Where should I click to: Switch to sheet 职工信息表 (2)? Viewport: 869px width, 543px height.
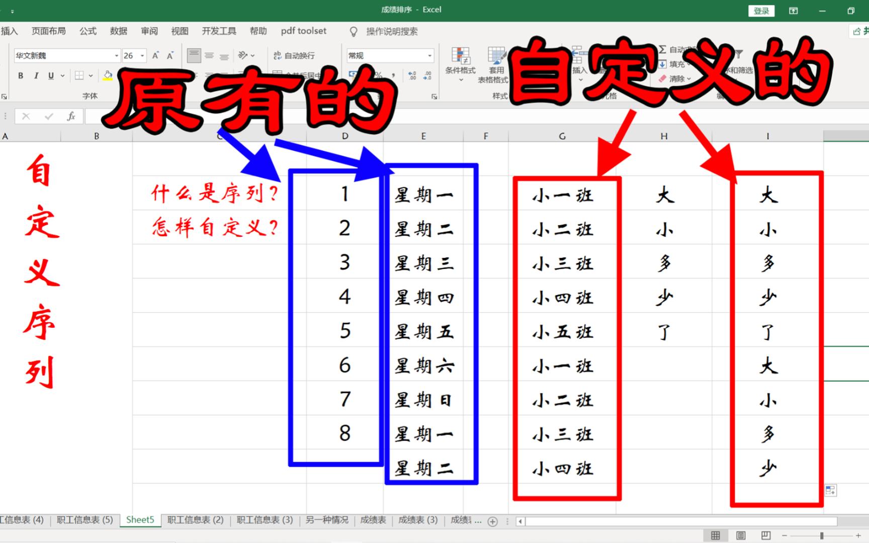click(195, 520)
